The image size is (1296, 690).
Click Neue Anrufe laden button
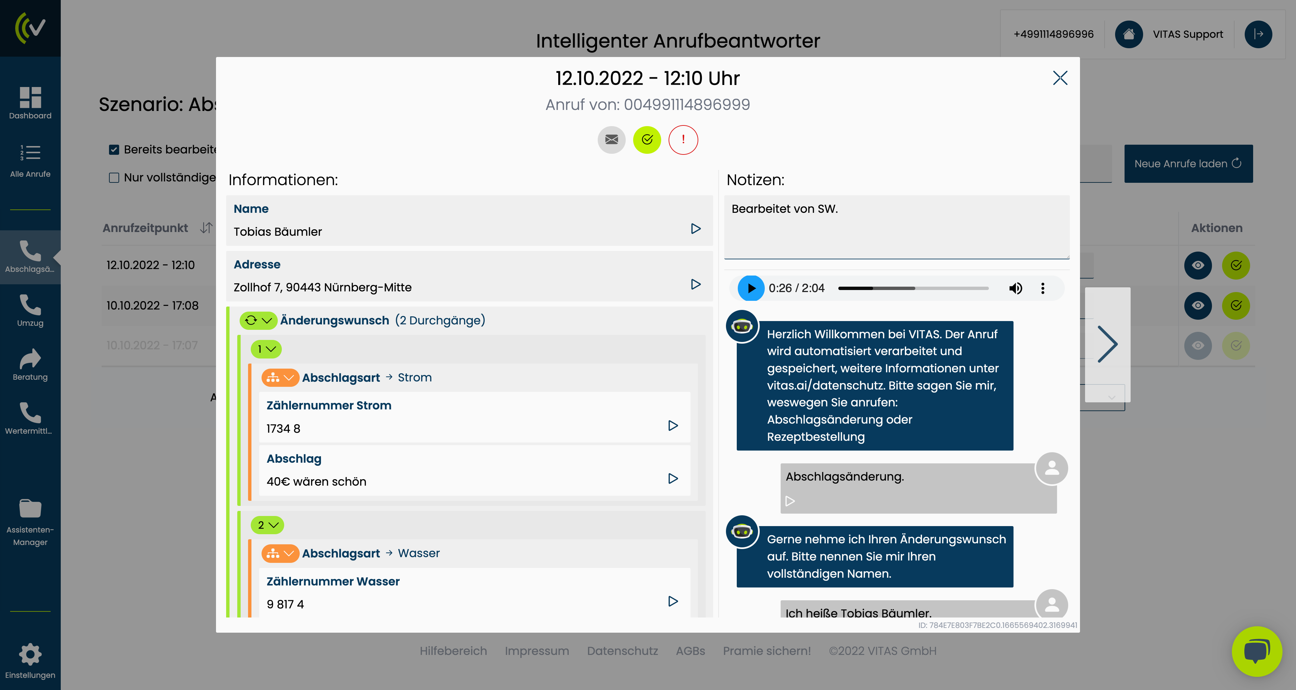click(1188, 164)
